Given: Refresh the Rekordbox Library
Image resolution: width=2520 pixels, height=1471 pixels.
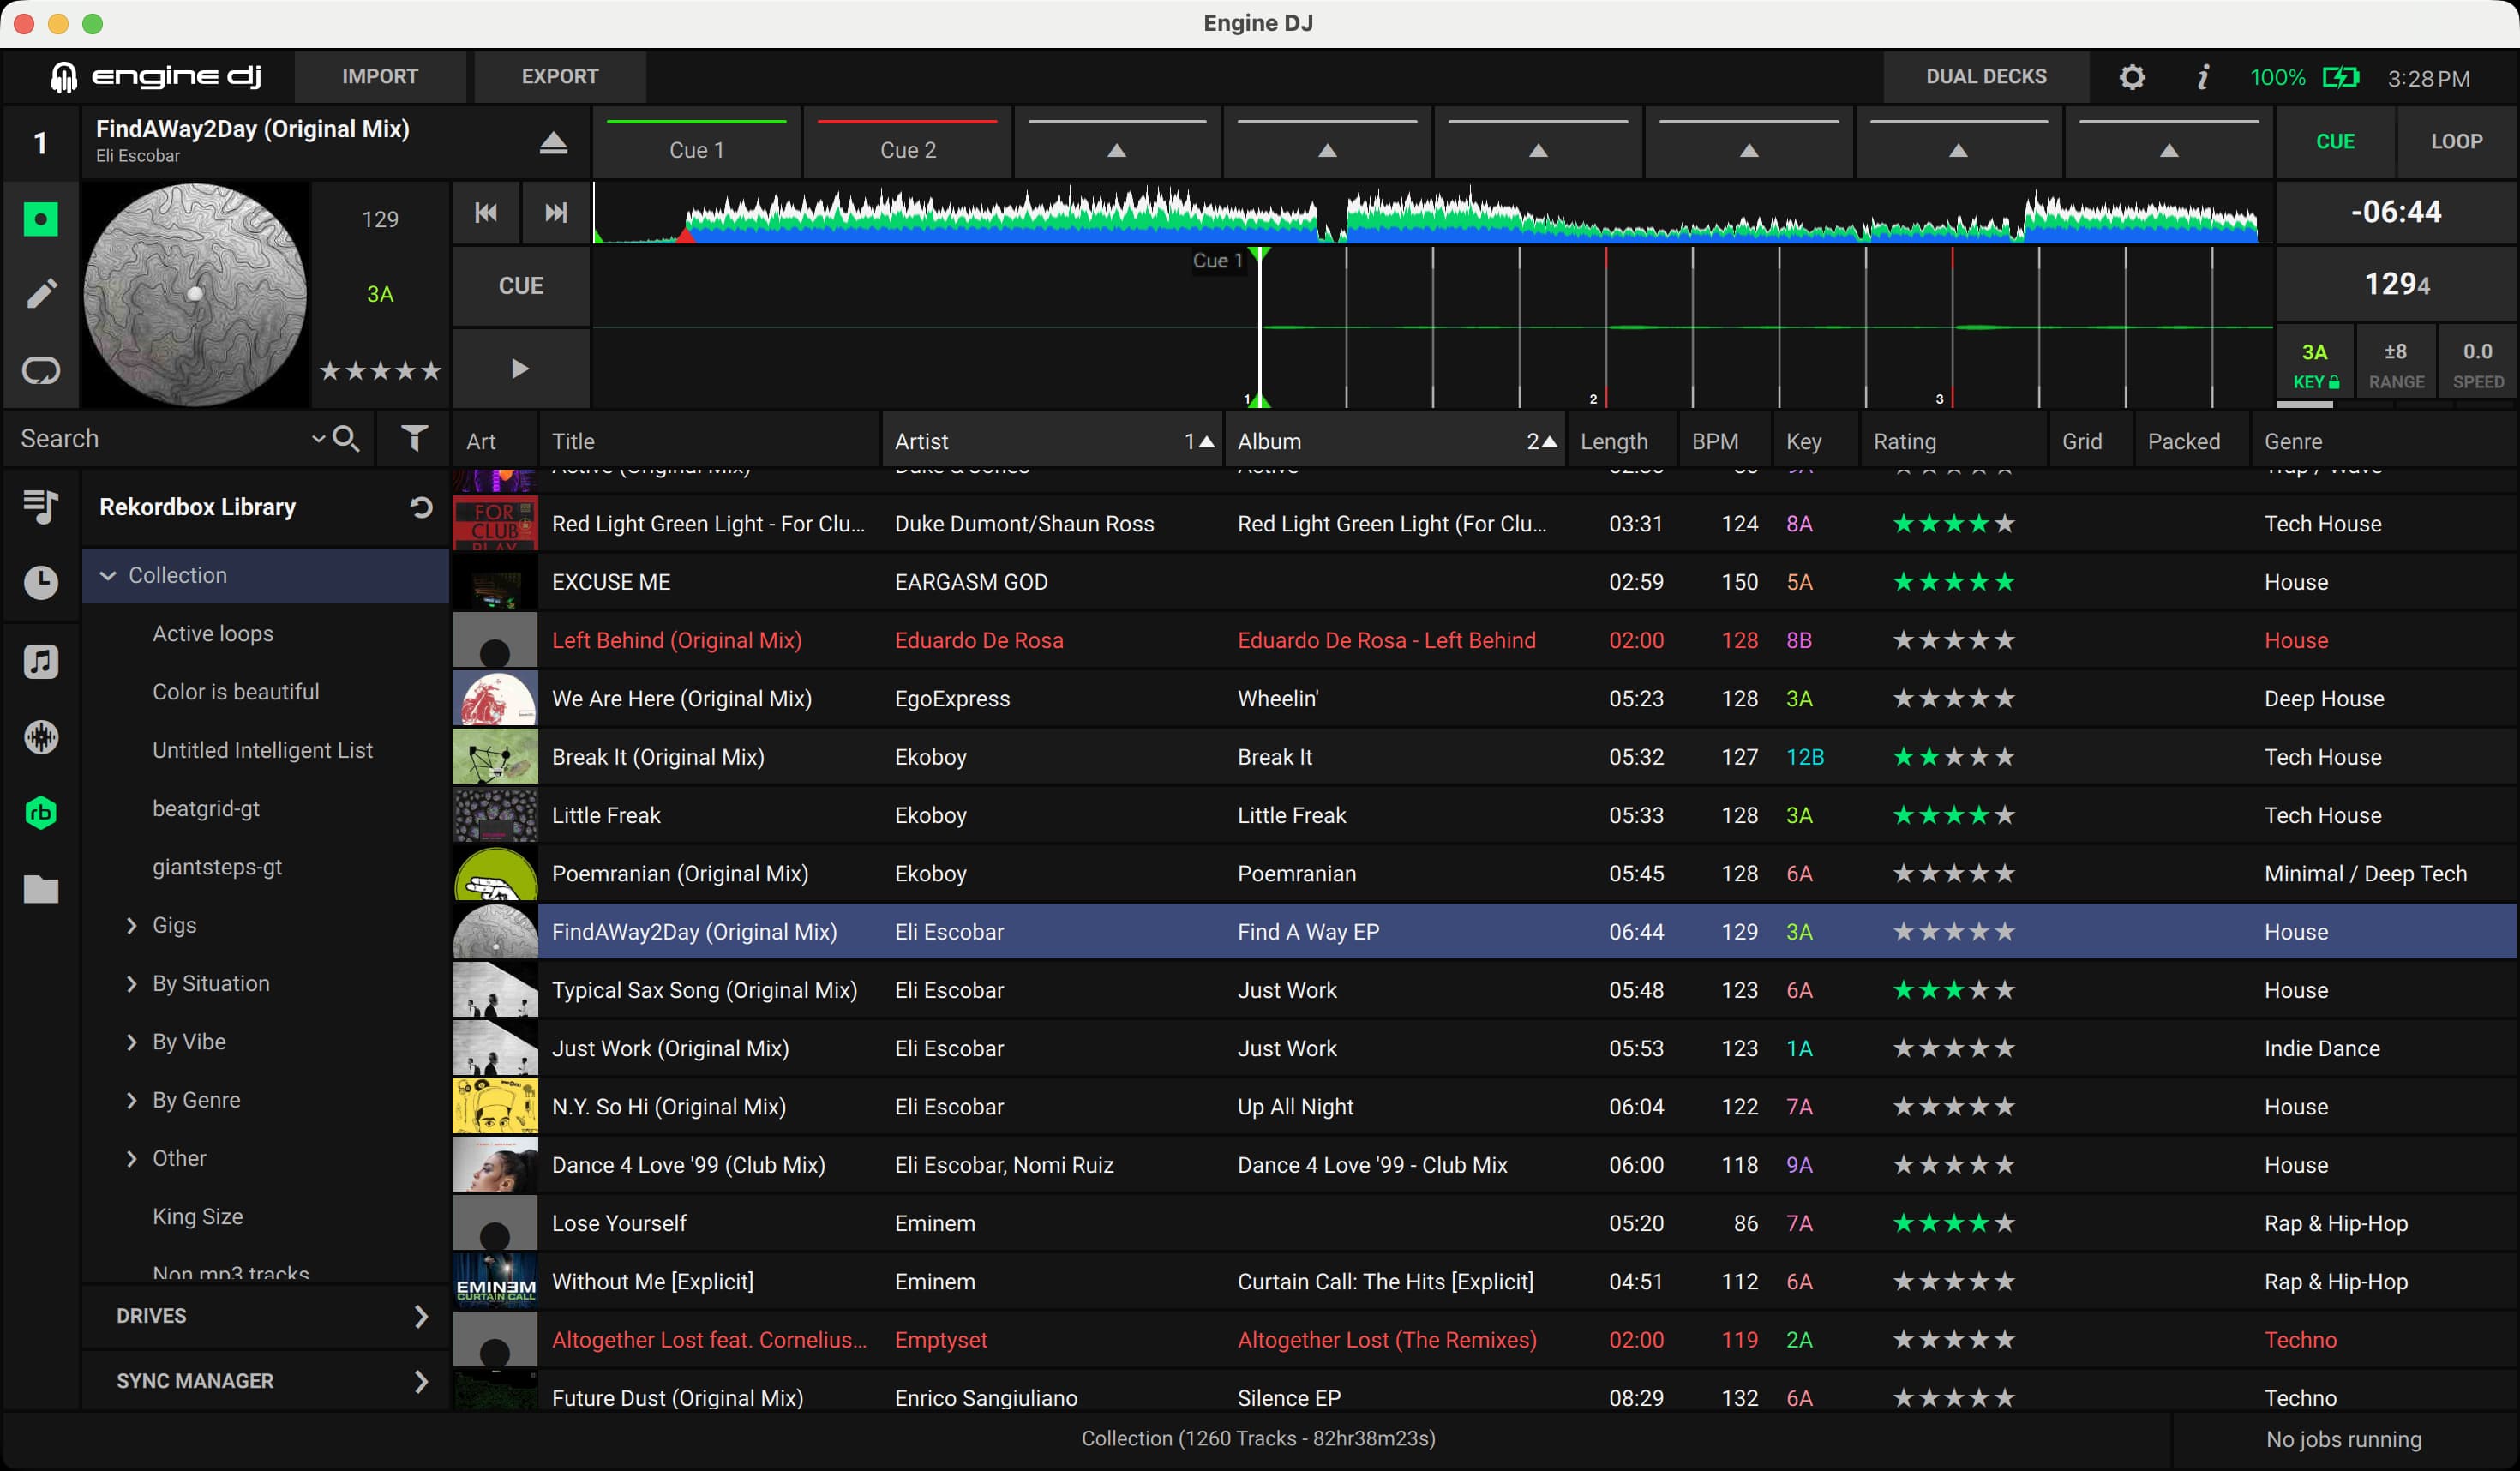Looking at the screenshot, I should 421,507.
